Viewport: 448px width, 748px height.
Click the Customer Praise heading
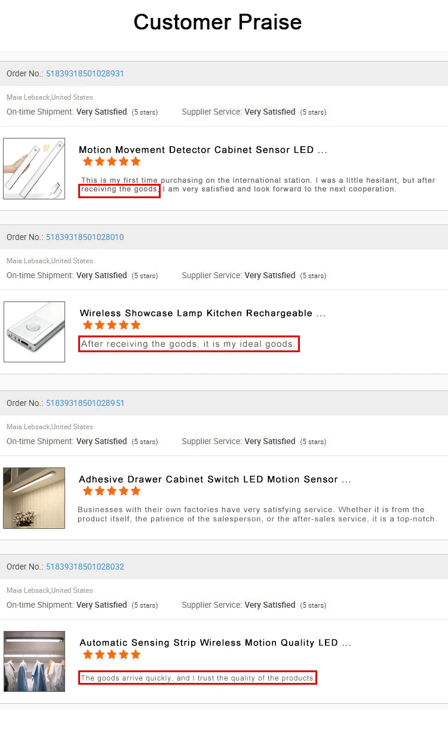[x=217, y=22]
